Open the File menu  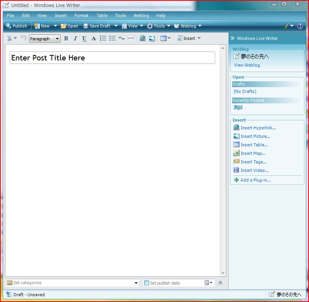tap(10, 15)
